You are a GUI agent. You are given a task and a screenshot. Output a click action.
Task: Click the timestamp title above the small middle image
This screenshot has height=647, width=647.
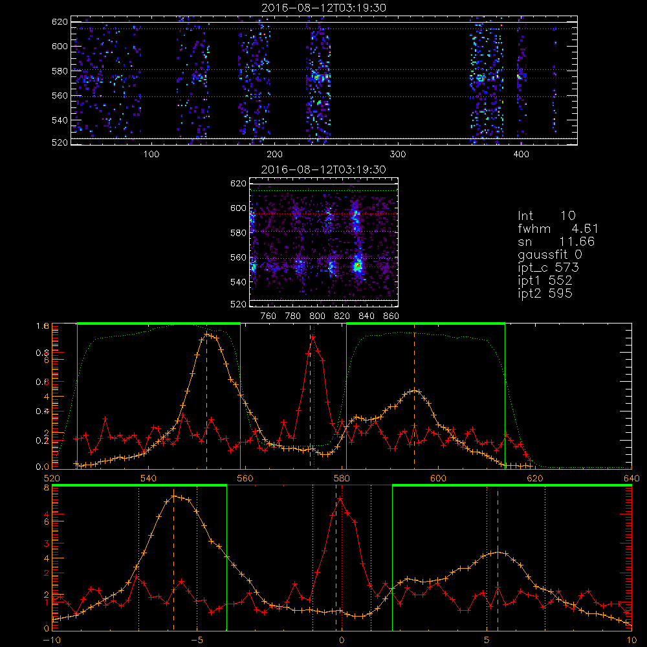click(324, 170)
